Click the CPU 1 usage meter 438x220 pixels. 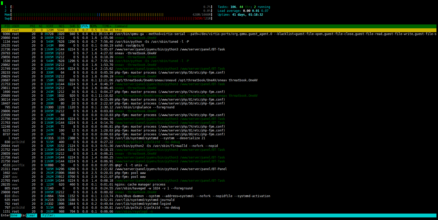click(108, 7)
